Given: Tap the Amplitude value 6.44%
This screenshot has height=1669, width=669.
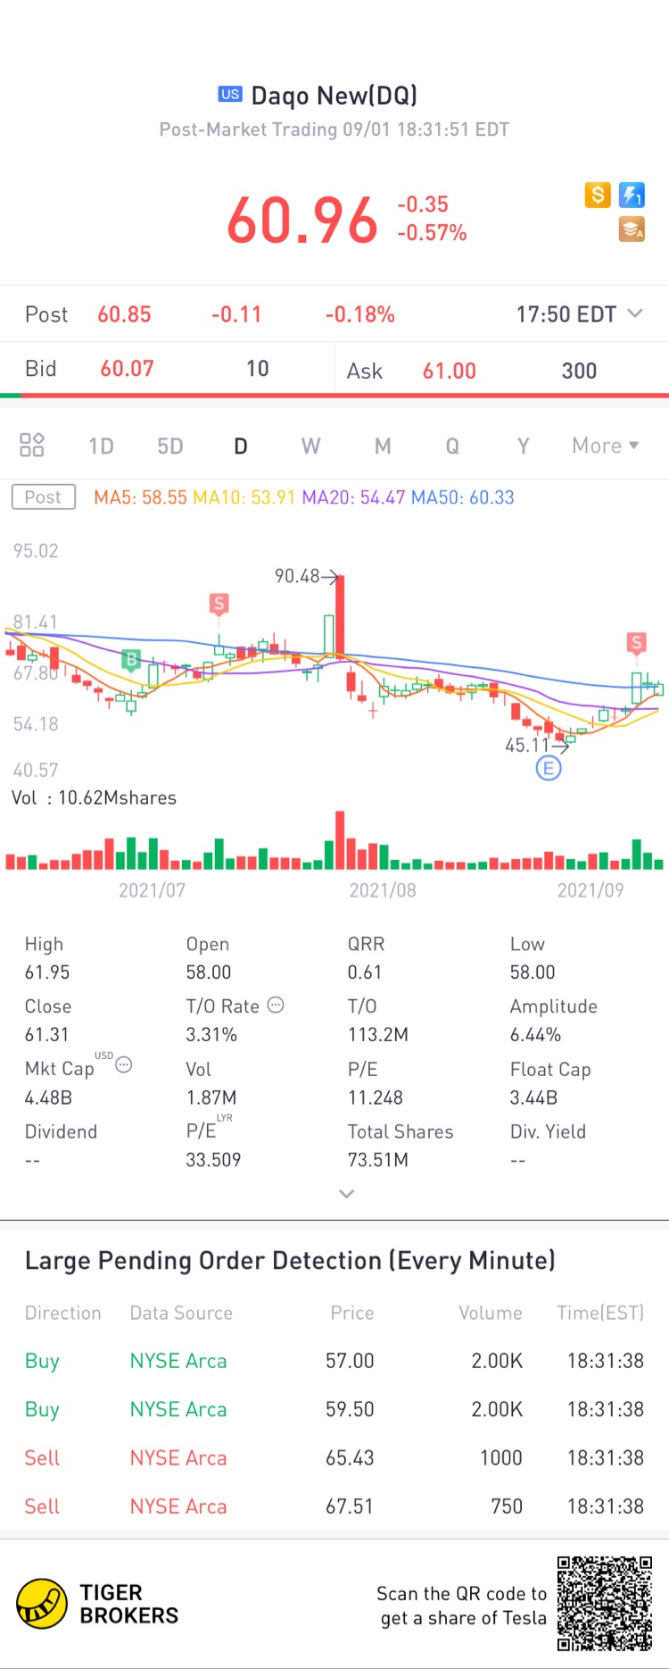Looking at the screenshot, I should point(535,1035).
